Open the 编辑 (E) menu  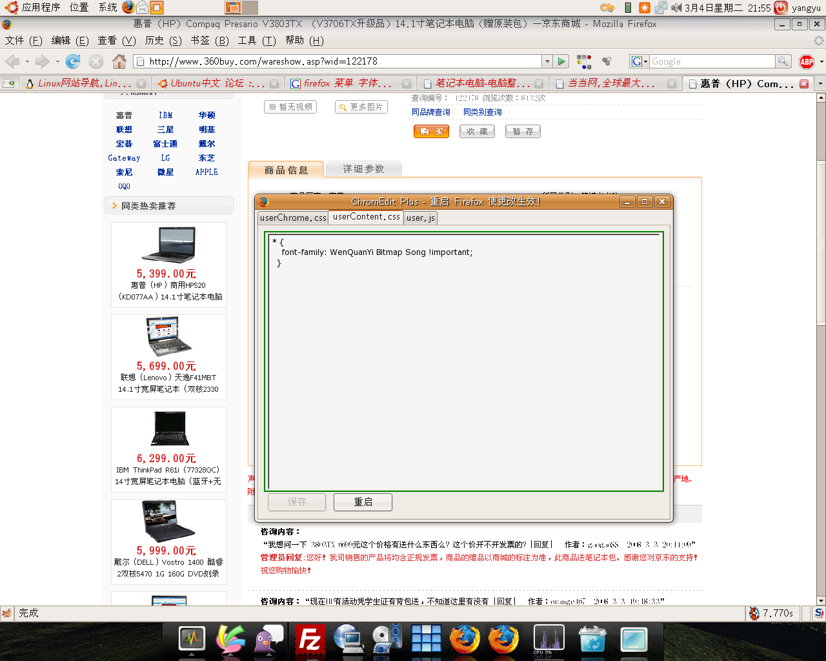[x=70, y=40]
